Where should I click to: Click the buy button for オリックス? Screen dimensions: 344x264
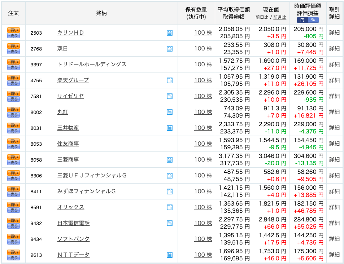(x=13, y=204)
